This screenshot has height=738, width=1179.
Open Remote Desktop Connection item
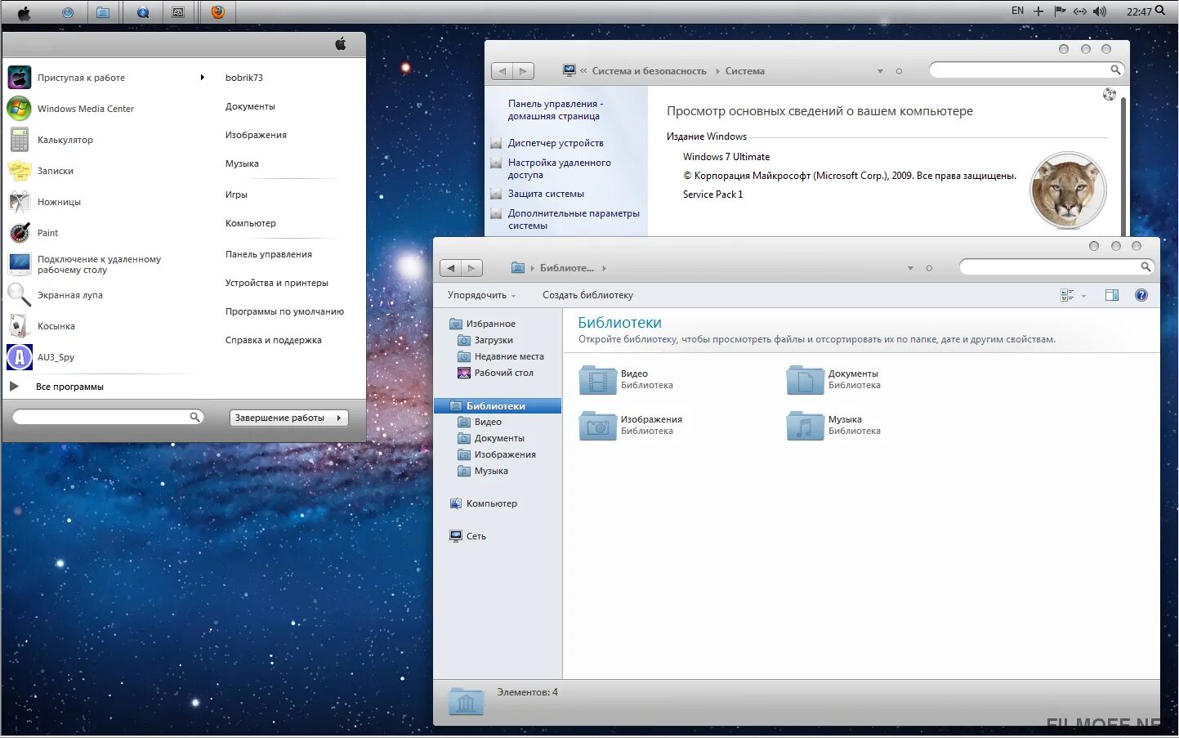click(99, 264)
